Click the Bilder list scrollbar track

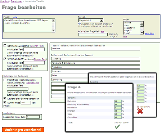click(142, 29)
